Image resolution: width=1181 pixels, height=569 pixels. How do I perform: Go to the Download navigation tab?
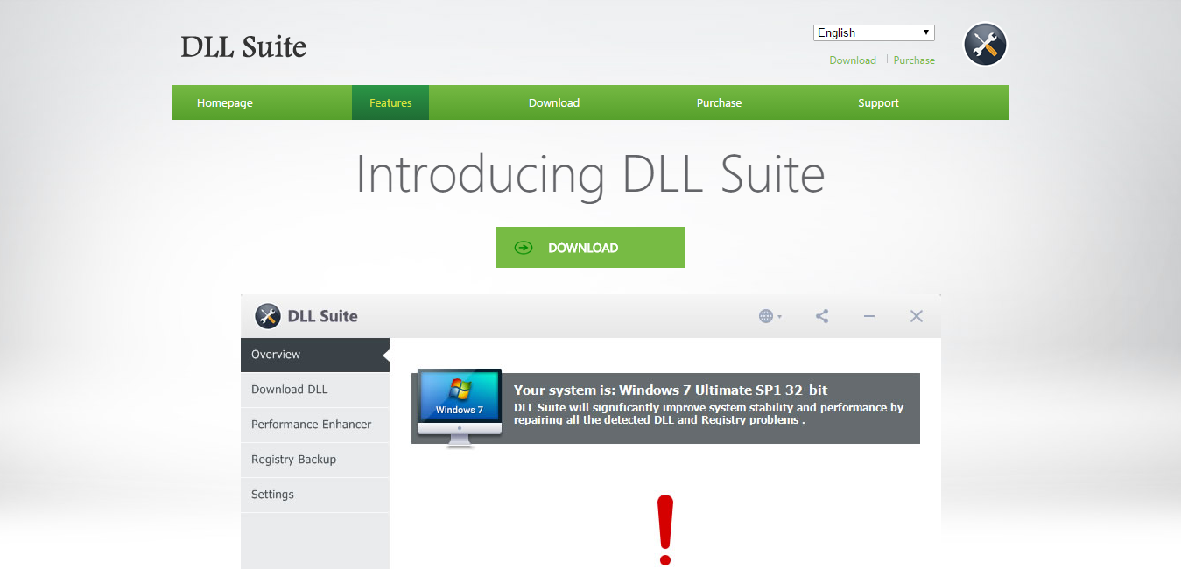tap(554, 102)
